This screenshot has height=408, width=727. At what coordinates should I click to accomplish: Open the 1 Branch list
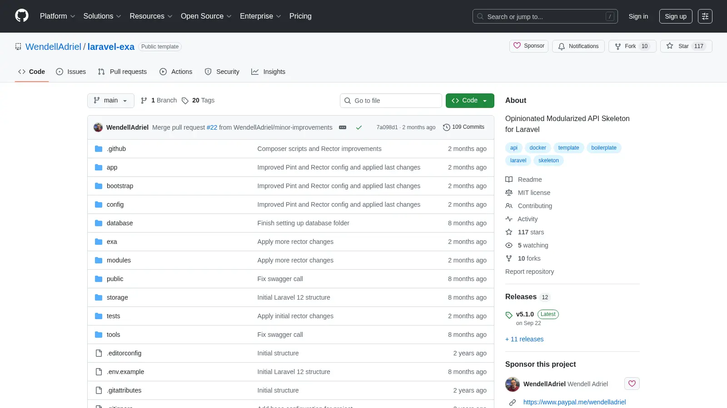(x=159, y=100)
